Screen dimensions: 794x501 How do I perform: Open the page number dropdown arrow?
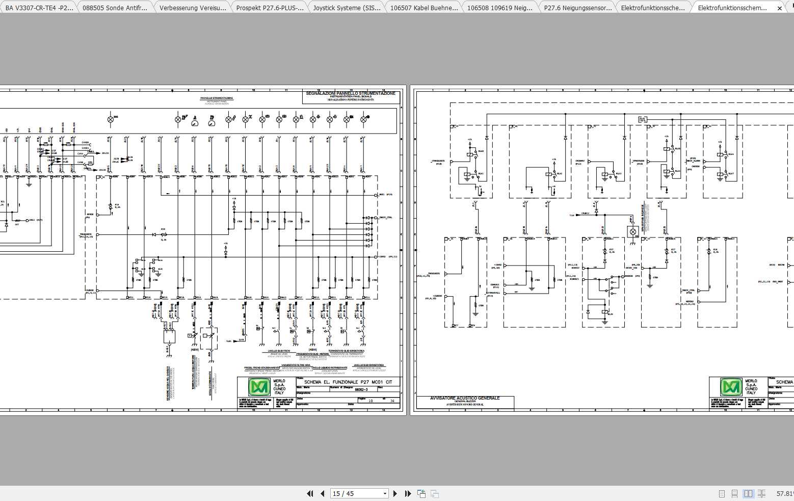pos(385,493)
